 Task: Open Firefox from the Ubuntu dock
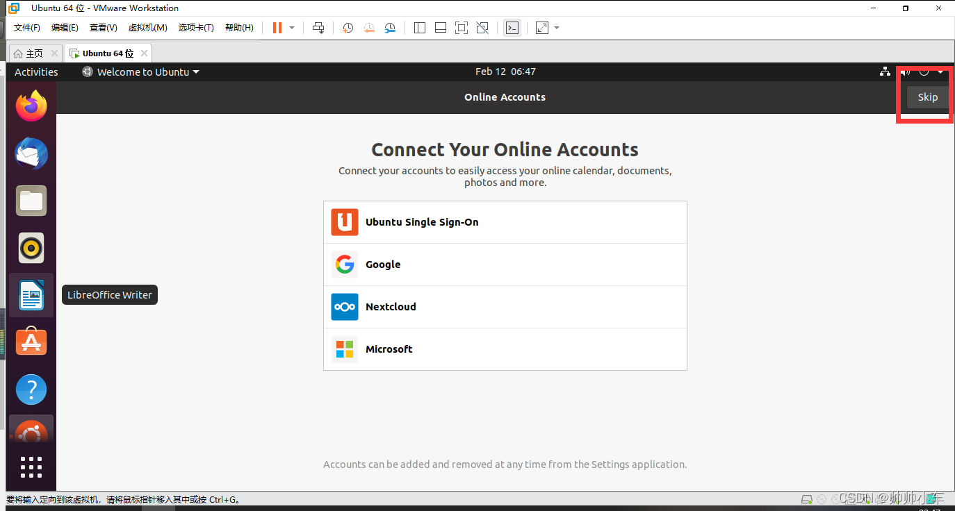pyautogui.click(x=31, y=106)
